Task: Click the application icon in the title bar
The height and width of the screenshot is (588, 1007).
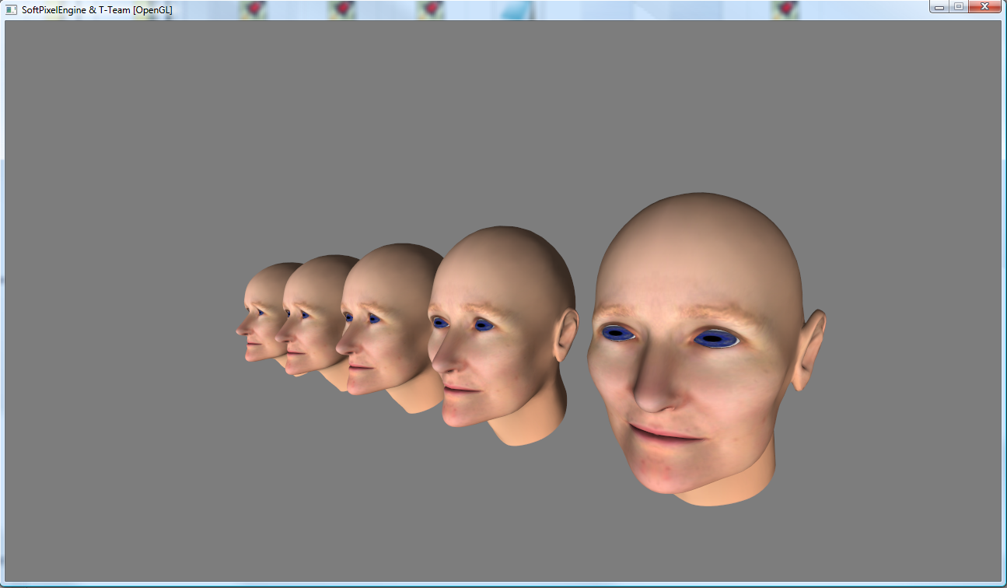Action: pyautogui.click(x=11, y=9)
